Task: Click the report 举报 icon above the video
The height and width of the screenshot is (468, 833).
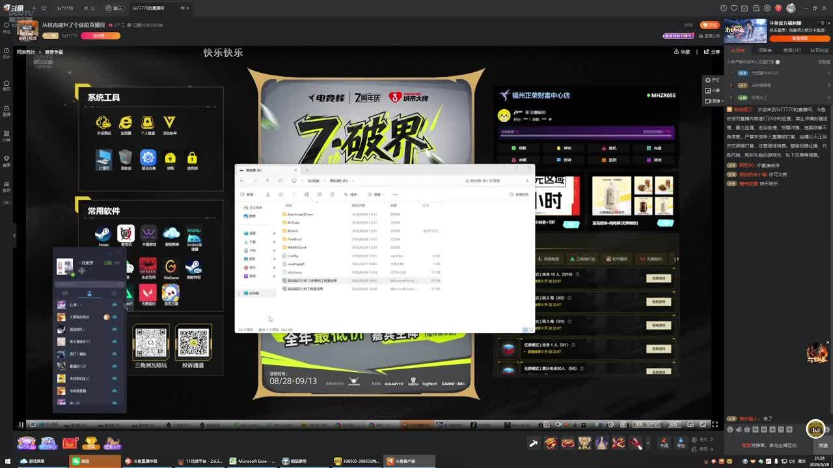Action: pyautogui.click(x=682, y=52)
